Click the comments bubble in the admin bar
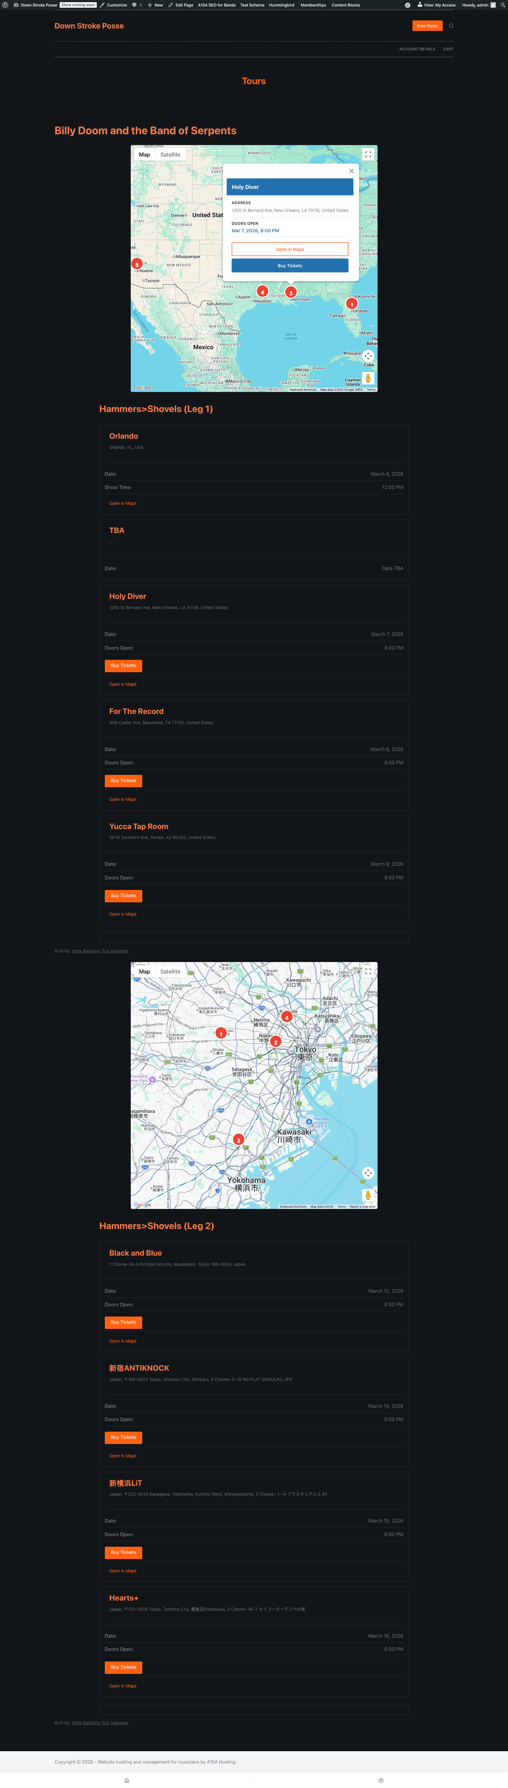The height and width of the screenshot is (1788, 508). click(133, 5)
